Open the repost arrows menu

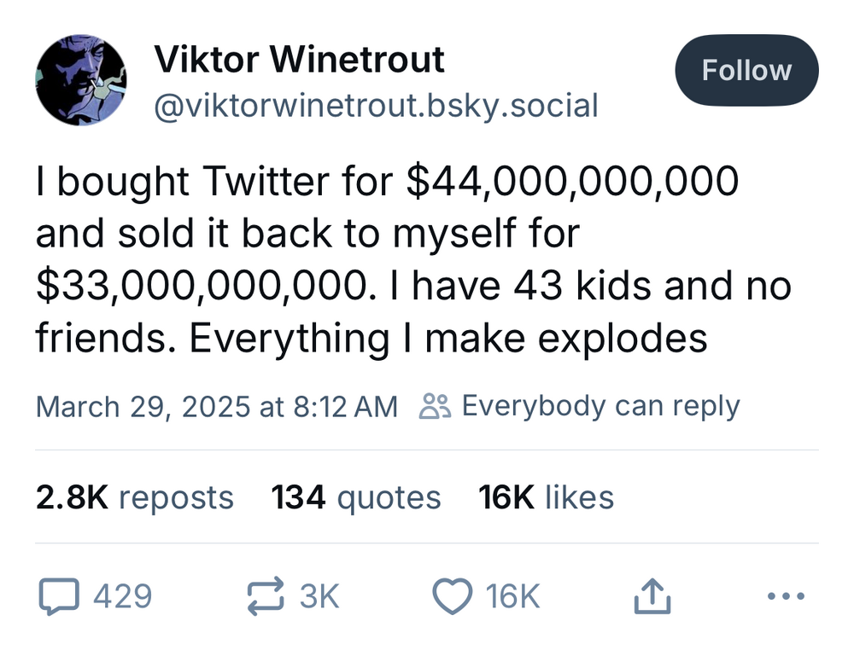pos(265,596)
